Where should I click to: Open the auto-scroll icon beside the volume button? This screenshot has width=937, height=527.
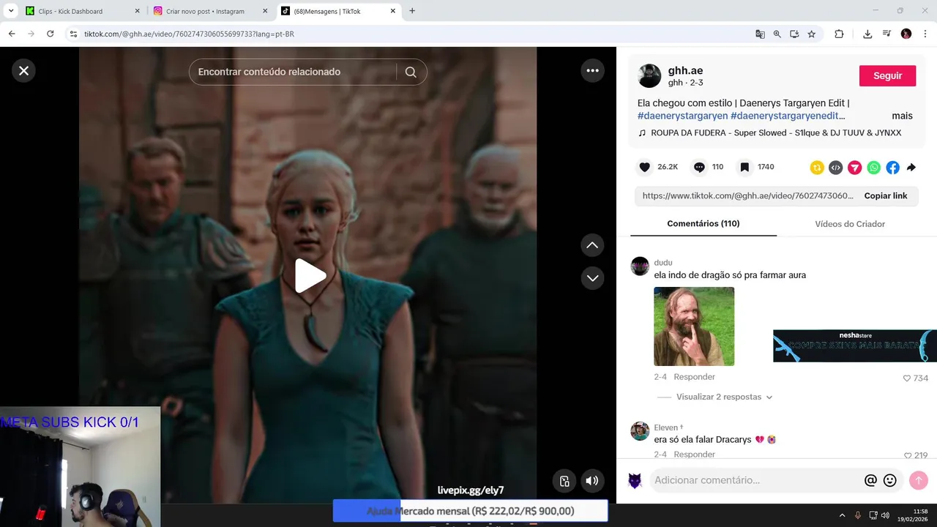pos(564,481)
